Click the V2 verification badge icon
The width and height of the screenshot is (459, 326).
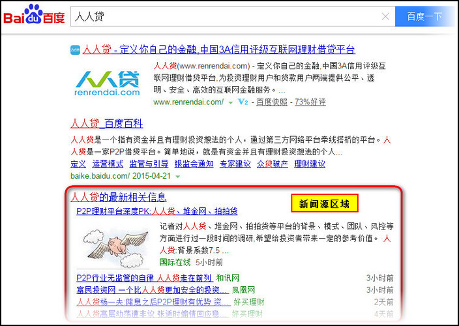tap(243, 102)
